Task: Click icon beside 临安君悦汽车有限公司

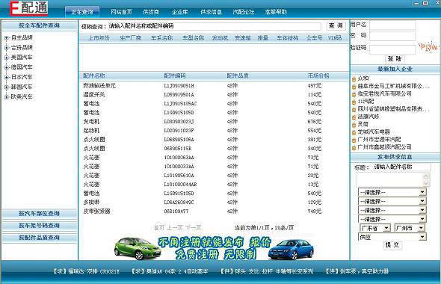Action: point(354,94)
